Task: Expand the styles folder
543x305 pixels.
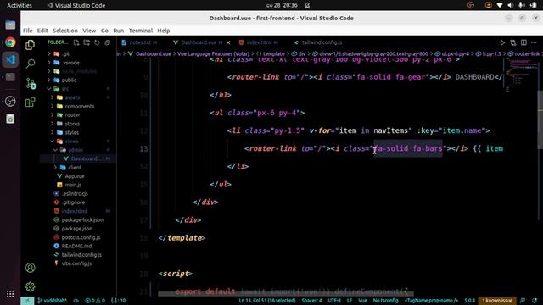Action: pos(71,132)
